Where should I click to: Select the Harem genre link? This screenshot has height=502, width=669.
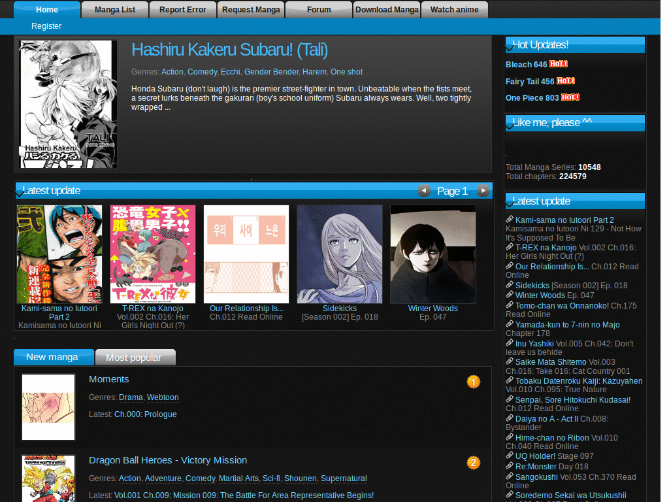click(314, 72)
